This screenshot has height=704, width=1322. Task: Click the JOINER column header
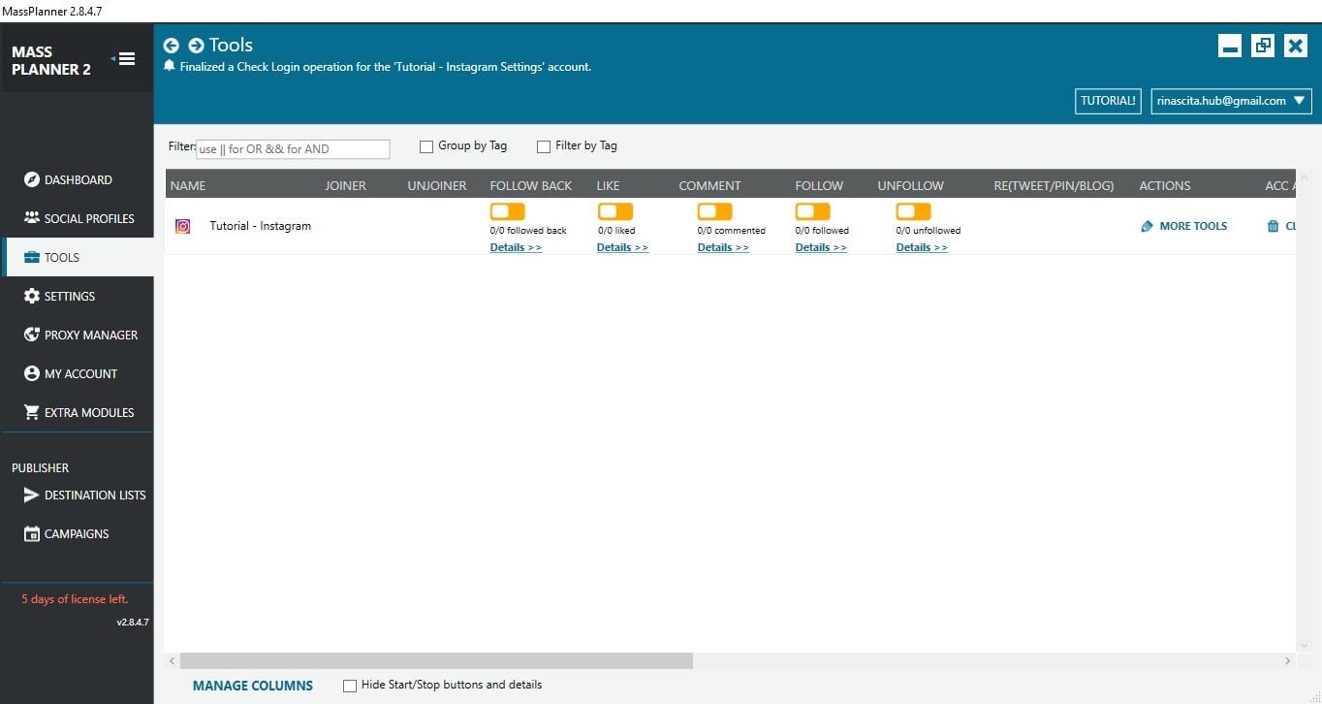pyautogui.click(x=345, y=185)
